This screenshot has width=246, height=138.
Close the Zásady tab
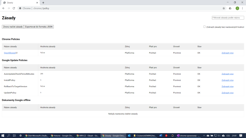[37, 3]
